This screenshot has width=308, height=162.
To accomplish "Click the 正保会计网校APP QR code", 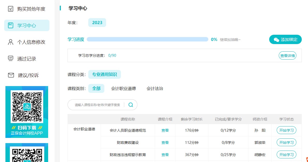I will [27, 106].
